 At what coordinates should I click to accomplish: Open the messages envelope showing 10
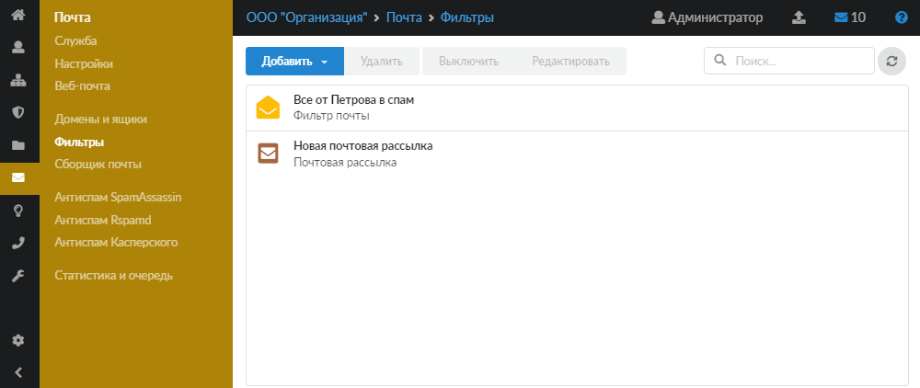click(x=849, y=17)
